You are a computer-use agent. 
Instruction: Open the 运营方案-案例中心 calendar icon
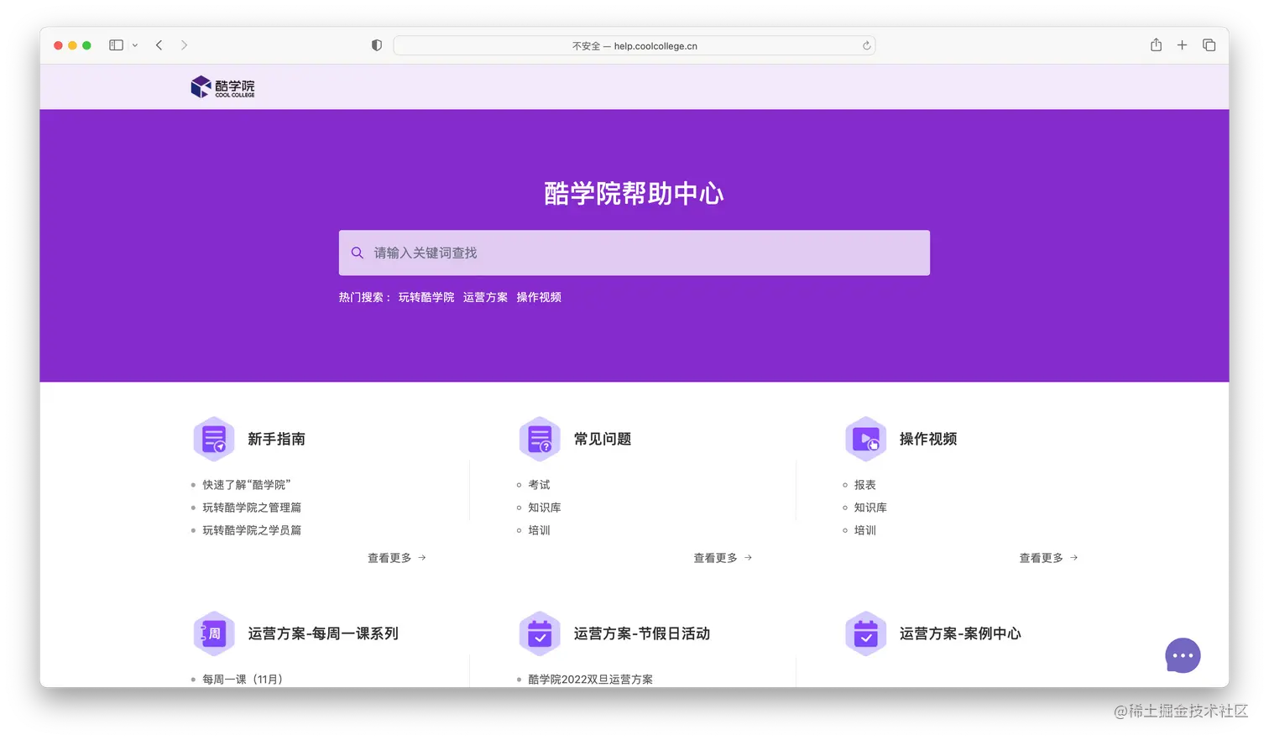pyautogui.click(x=865, y=633)
